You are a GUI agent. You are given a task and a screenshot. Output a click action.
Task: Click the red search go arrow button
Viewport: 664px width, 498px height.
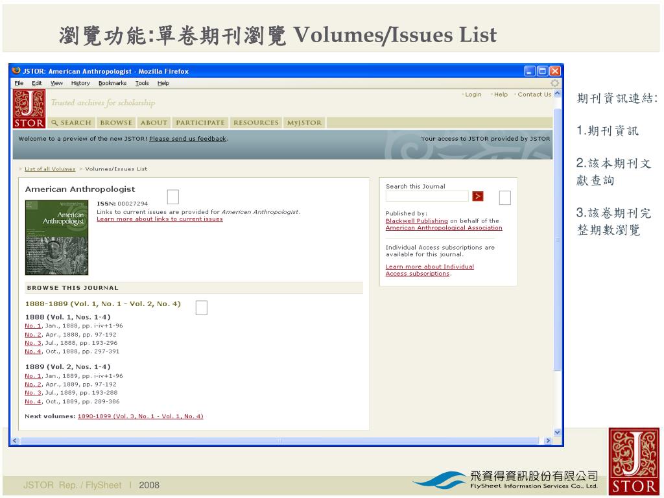pyautogui.click(x=478, y=196)
